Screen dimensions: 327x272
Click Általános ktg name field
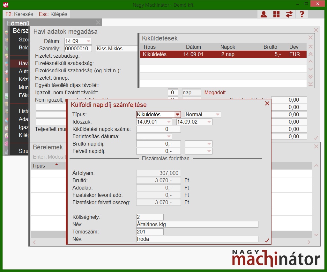pos(197,224)
